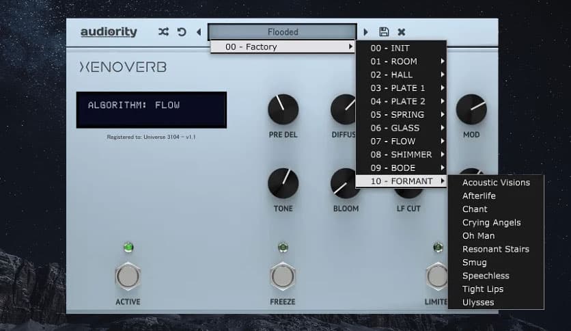
Task: Click the MOD knob
Action: pyautogui.click(x=471, y=109)
